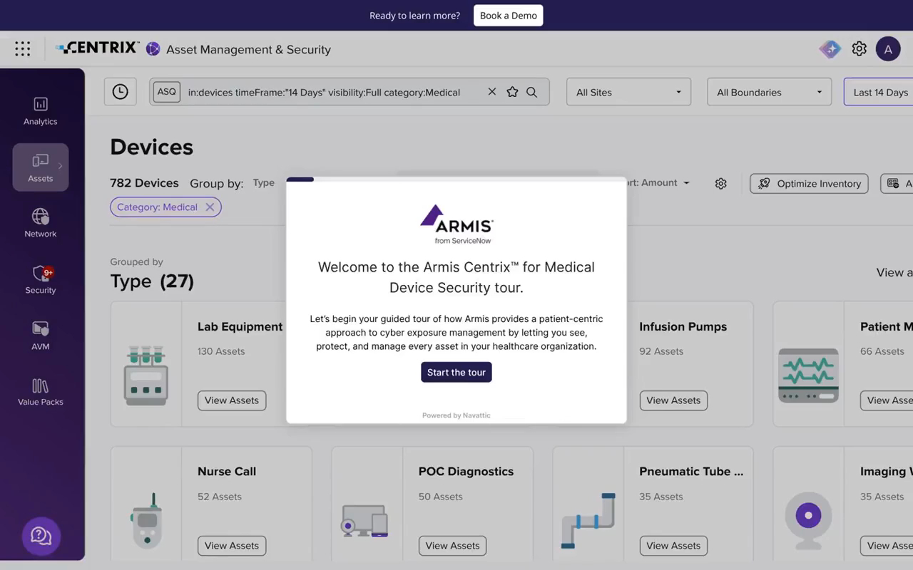This screenshot has height=570, width=913.
Task: Select Group by Type option
Action: (264, 183)
